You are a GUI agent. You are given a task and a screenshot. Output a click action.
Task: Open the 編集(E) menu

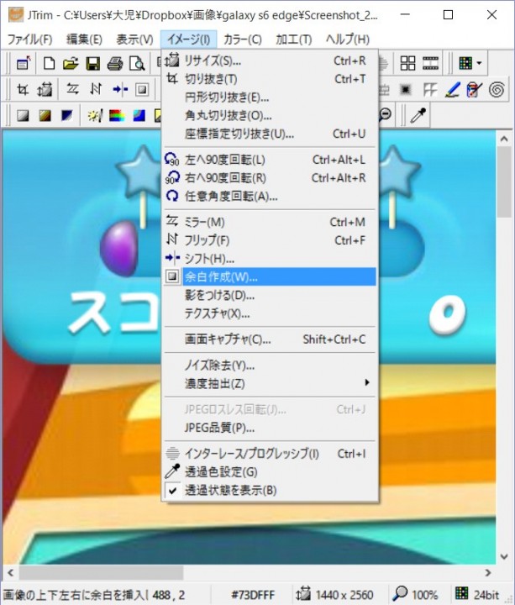pyautogui.click(x=84, y=39)
